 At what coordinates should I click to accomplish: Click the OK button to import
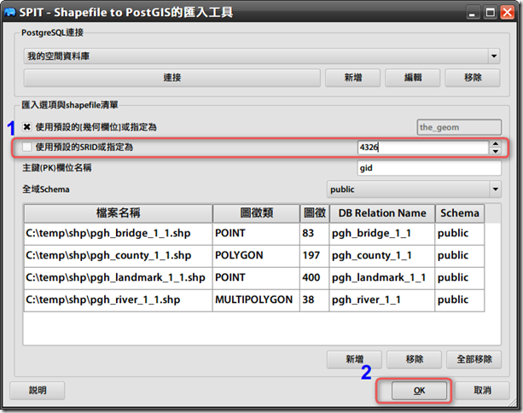(x=419, y=391)
